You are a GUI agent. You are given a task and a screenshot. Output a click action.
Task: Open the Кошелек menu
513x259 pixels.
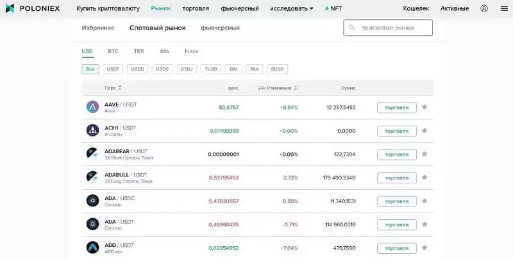pyautogui.click(x=416, y=8)
